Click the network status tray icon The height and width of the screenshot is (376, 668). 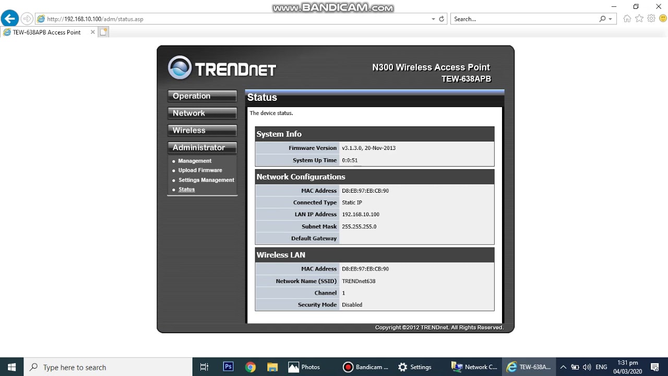(x=575, y=367)
